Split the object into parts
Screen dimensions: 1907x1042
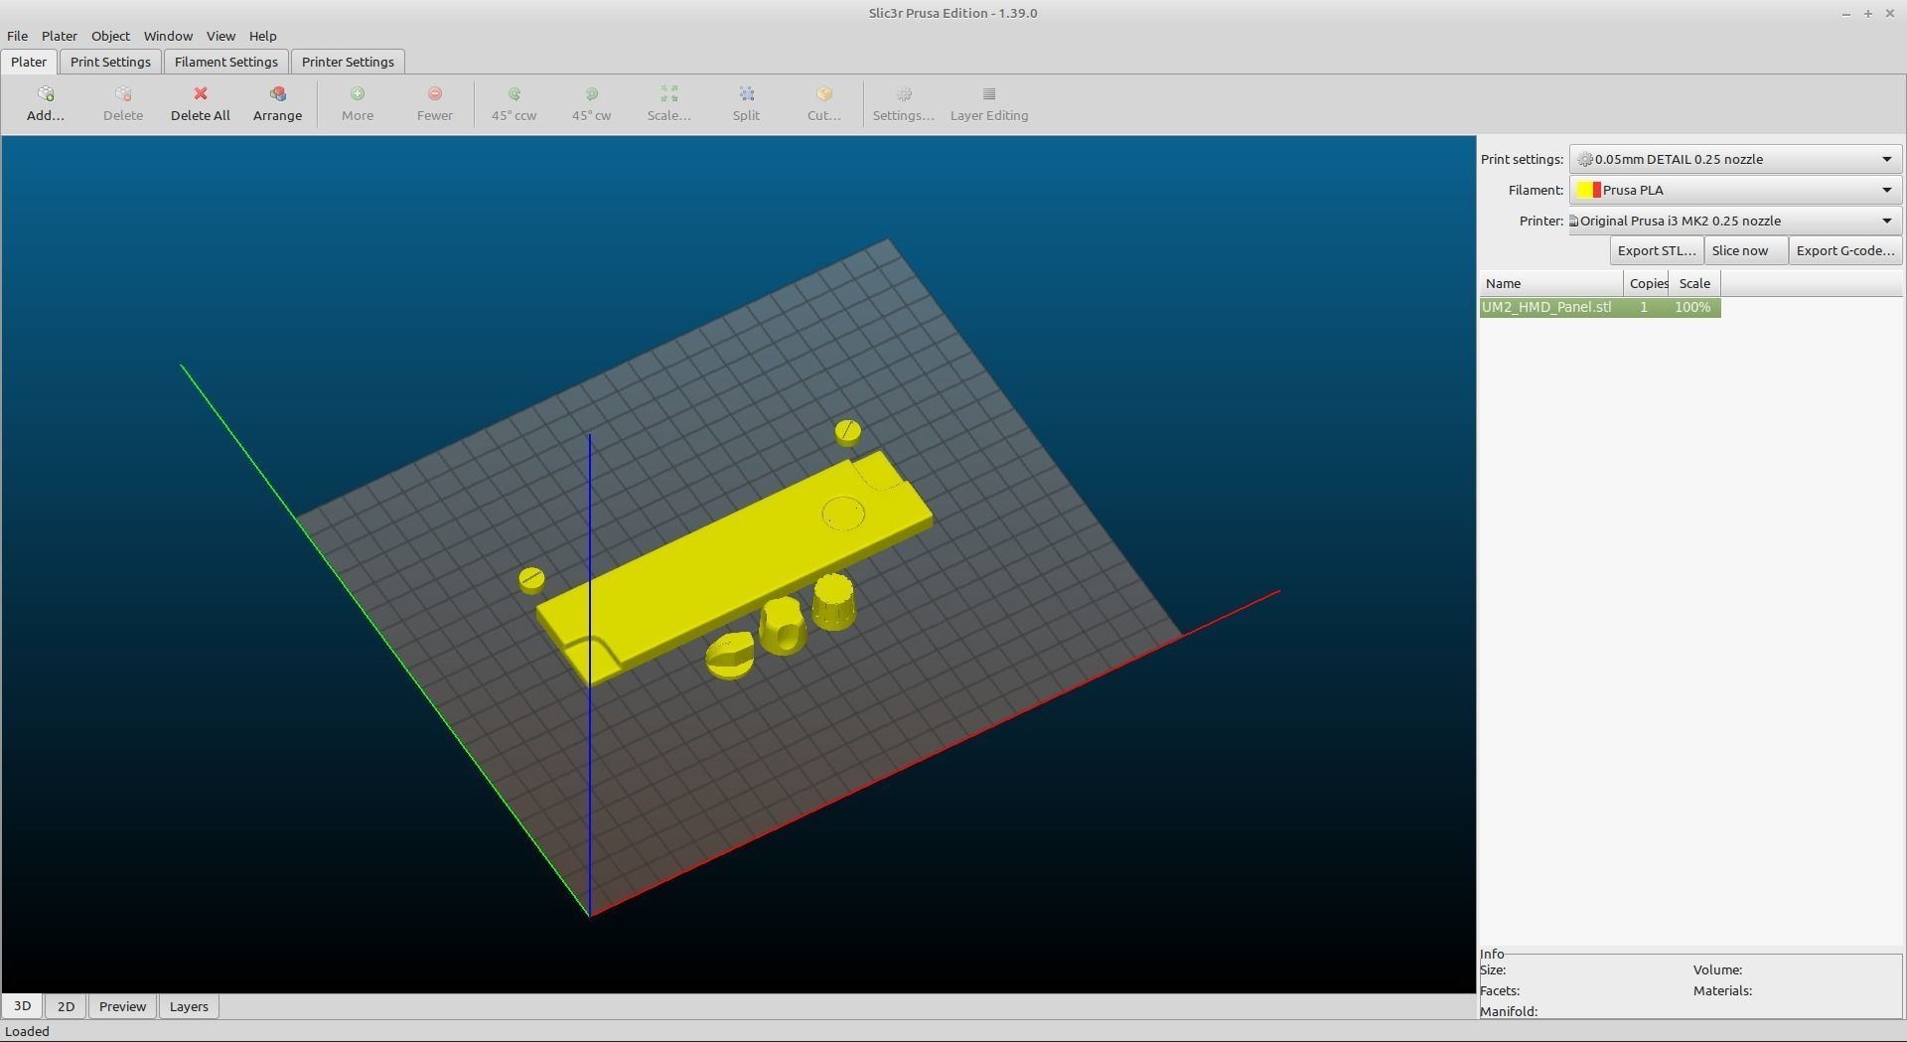click(746, 103)
